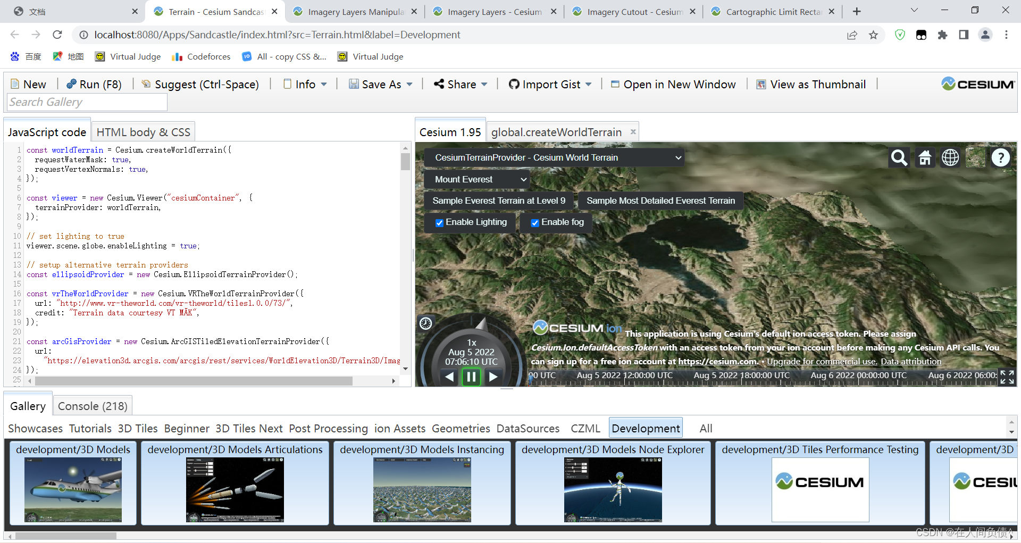The image size is (1021, 543).
Task: Click the home view button in the viewer
Action: (924, 157)
